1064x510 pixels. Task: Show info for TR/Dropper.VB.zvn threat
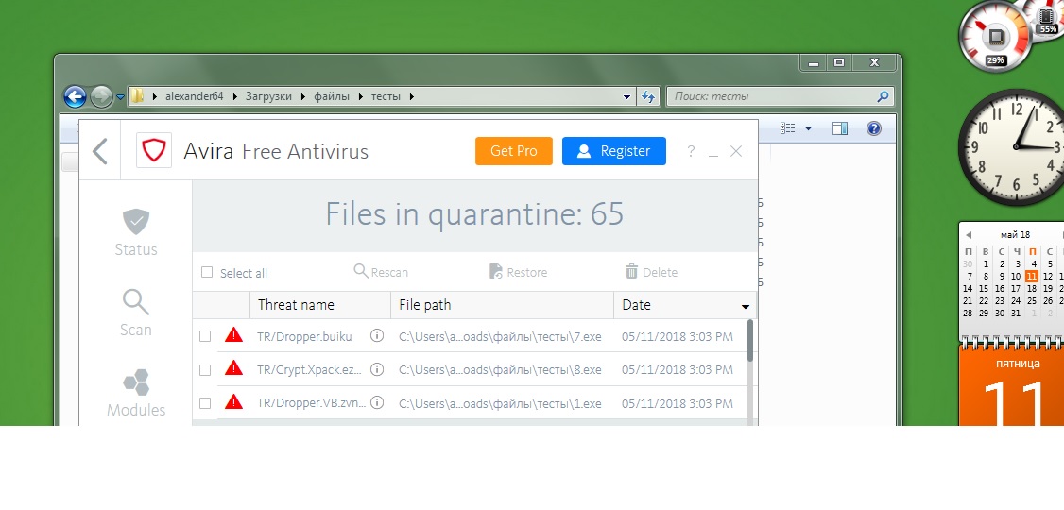(x=377, y=403)
